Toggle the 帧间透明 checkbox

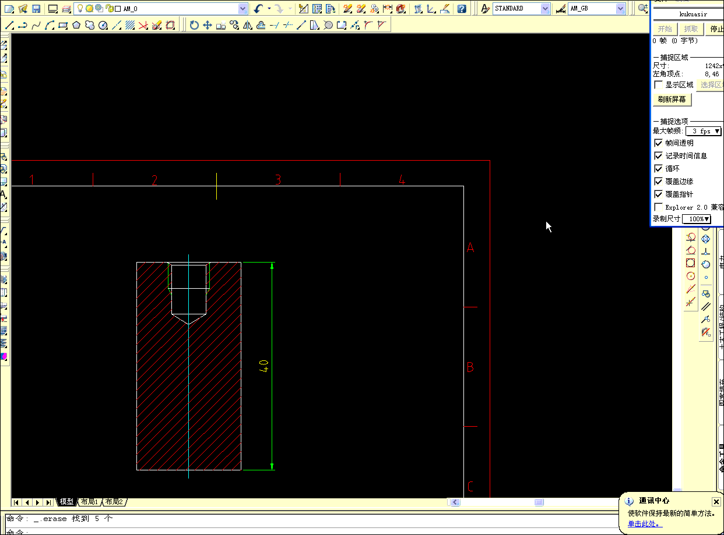click(658, 143)
